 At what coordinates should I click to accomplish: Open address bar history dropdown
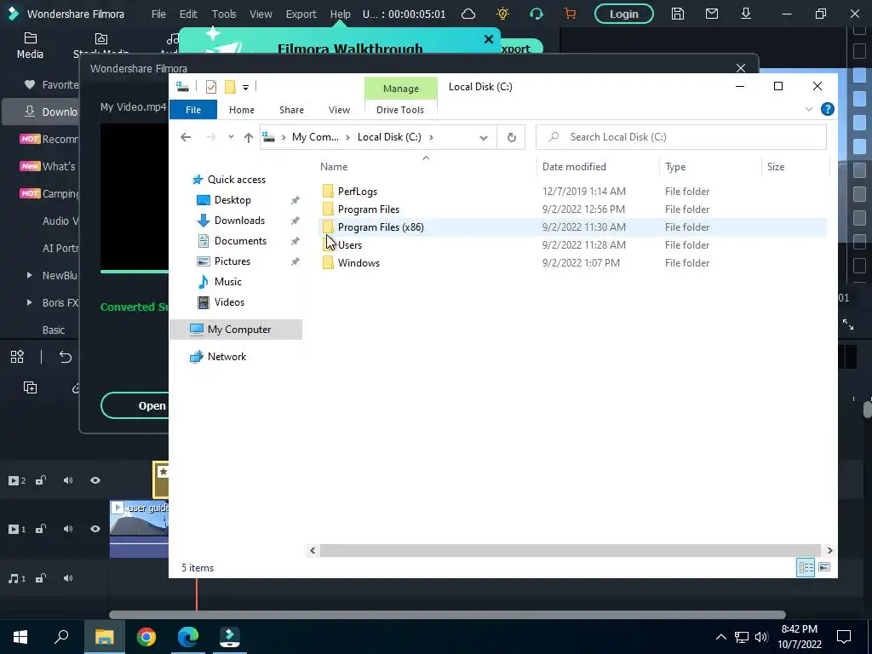484,137
